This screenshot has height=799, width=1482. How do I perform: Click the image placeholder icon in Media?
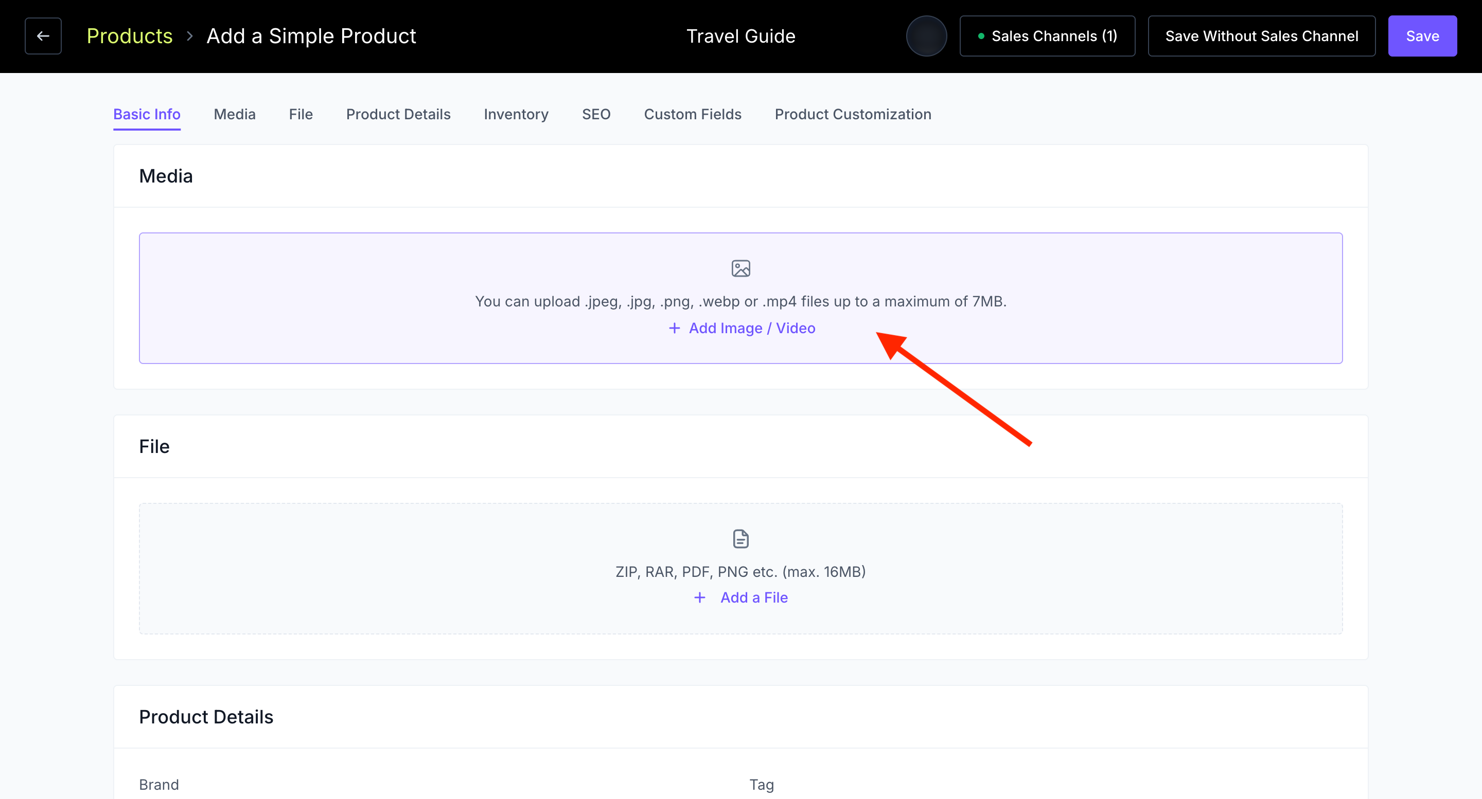coord(741,268)
